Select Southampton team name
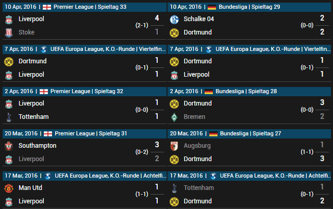Screen dimensions: 333x209 [x=38, y=146]
